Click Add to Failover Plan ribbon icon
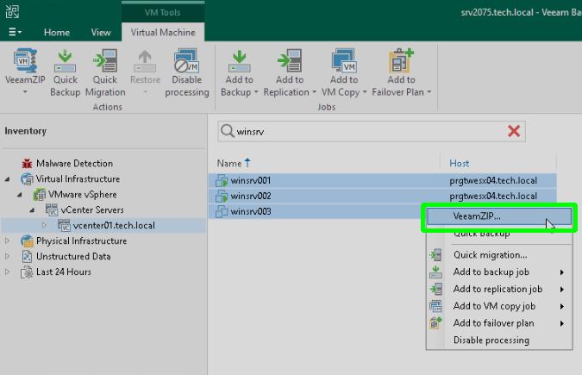The height and width of the screenshot is (375, 582). (401, 61)
